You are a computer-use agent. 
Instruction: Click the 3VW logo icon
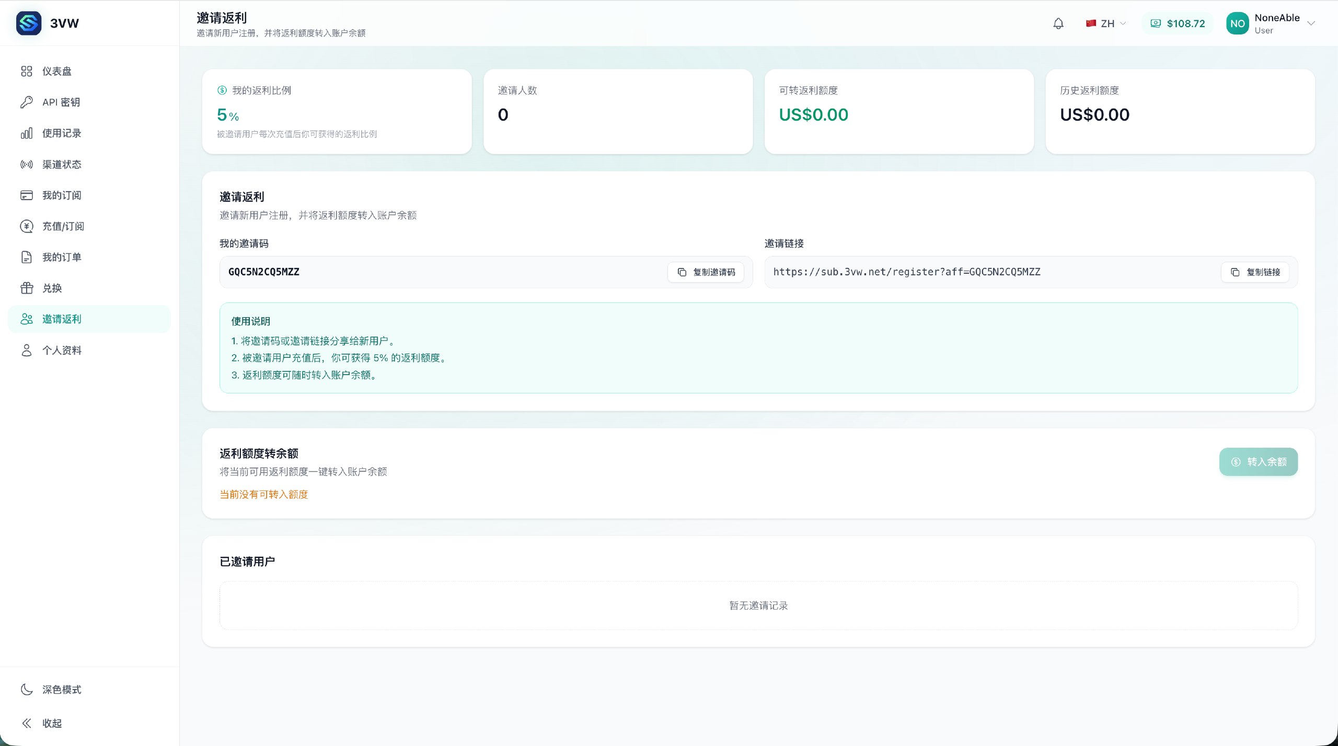[x=29, y=23]
